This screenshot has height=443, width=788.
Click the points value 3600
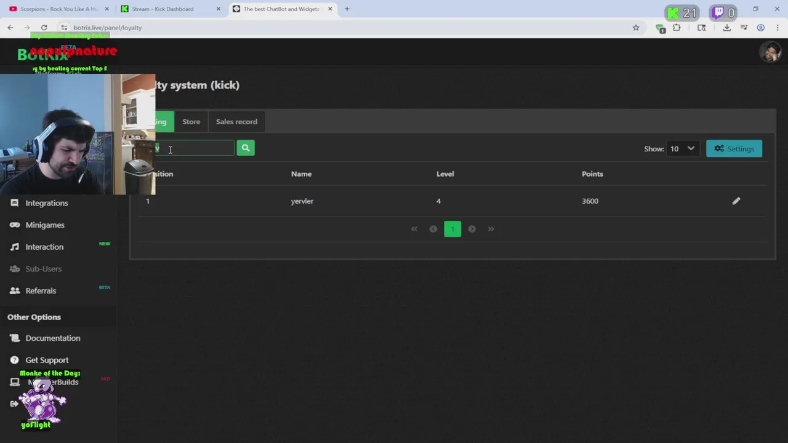point(590,201)
